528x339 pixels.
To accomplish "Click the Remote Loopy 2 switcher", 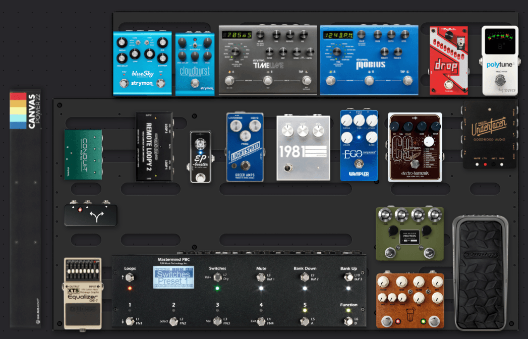I will click(x=154, y=147).
